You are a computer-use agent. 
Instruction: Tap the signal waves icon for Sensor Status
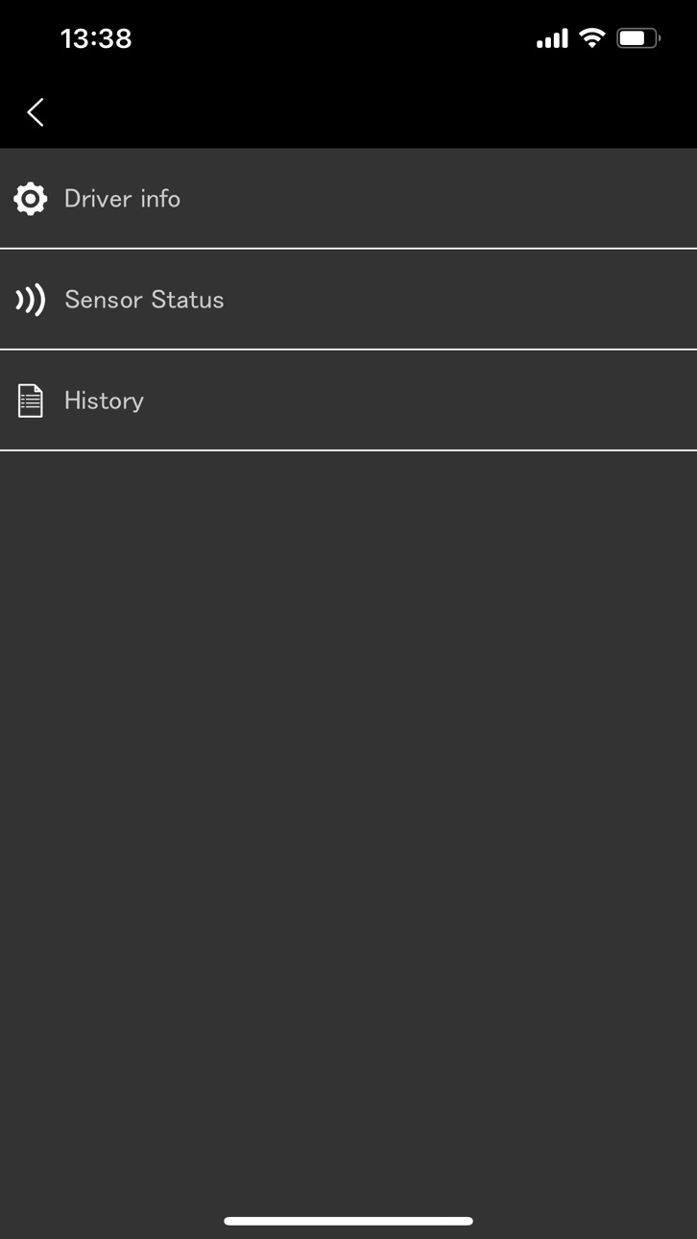[31, 300]
